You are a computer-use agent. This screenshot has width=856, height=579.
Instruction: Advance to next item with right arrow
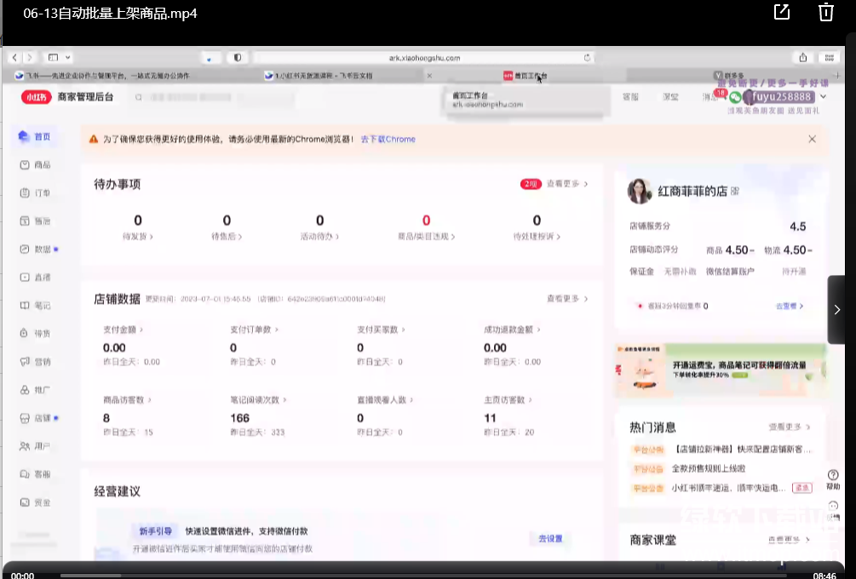coord(836,309)
